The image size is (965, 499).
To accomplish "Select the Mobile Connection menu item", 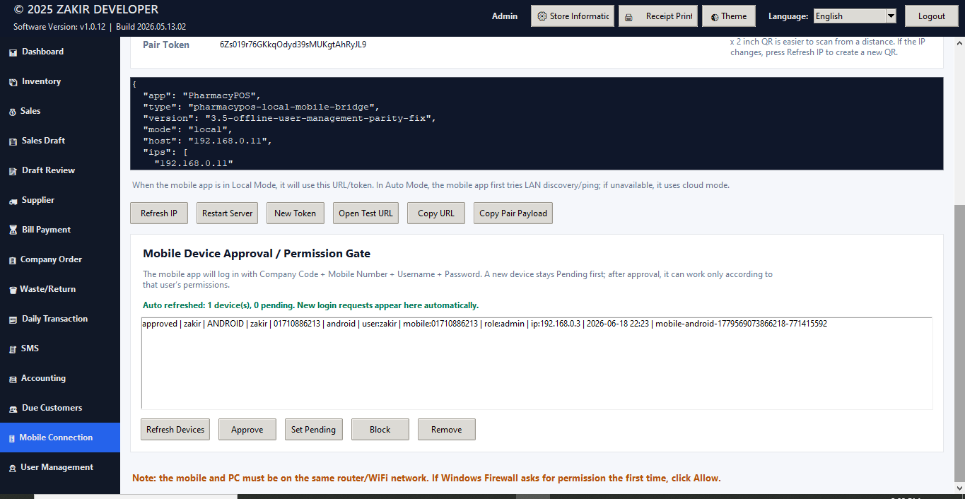I will [x=60, y=438].
